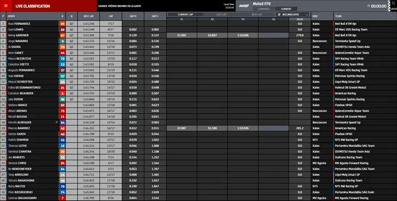Click the BIKE column header
The width and height of the screenshot is (397, 201).
tap(315, 16)
